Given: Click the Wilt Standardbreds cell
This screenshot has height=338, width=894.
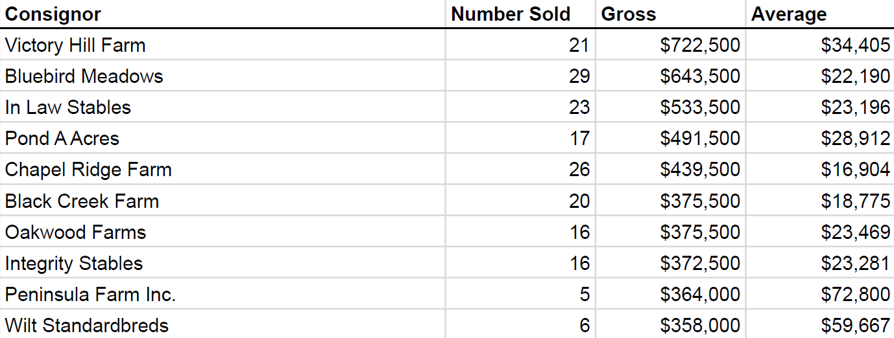Looking at the screenshot, I should pos(223,324).
